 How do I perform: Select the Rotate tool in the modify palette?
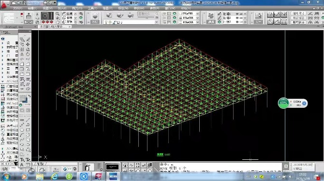28,54
